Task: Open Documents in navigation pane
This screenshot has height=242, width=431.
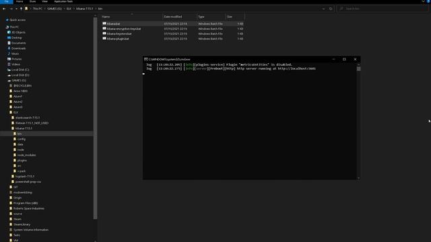Action: 18,43
